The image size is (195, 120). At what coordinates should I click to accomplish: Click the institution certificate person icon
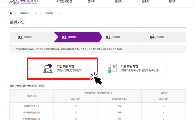[112, 68]
